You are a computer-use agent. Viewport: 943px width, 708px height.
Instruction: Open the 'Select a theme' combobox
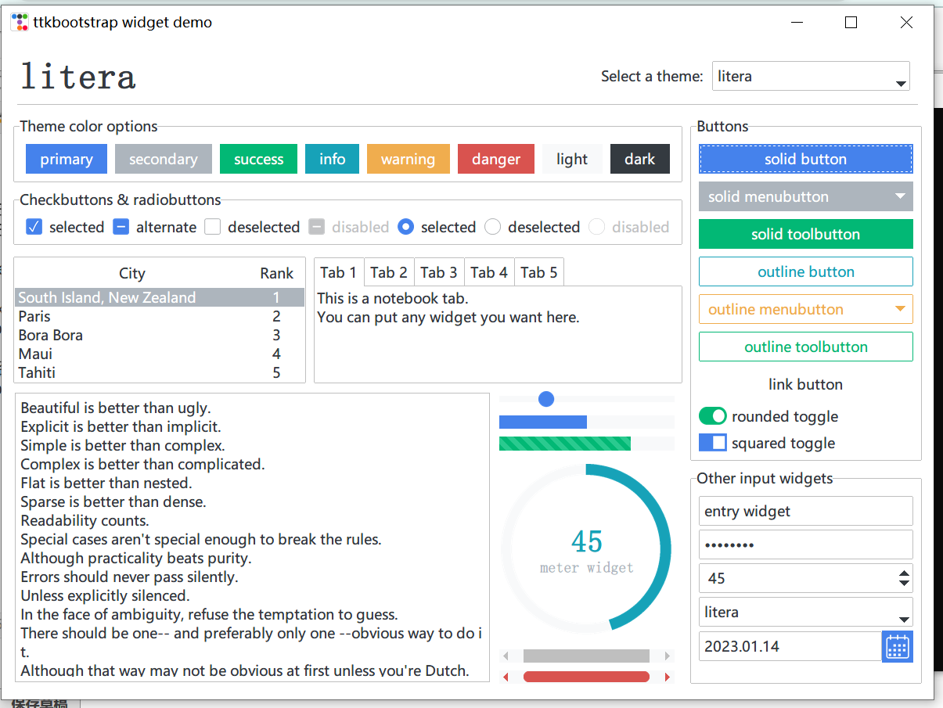point(811,76)
